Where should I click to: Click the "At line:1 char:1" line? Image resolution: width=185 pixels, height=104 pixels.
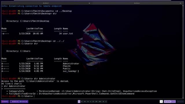pyautogui.click(x=12, y=84)
